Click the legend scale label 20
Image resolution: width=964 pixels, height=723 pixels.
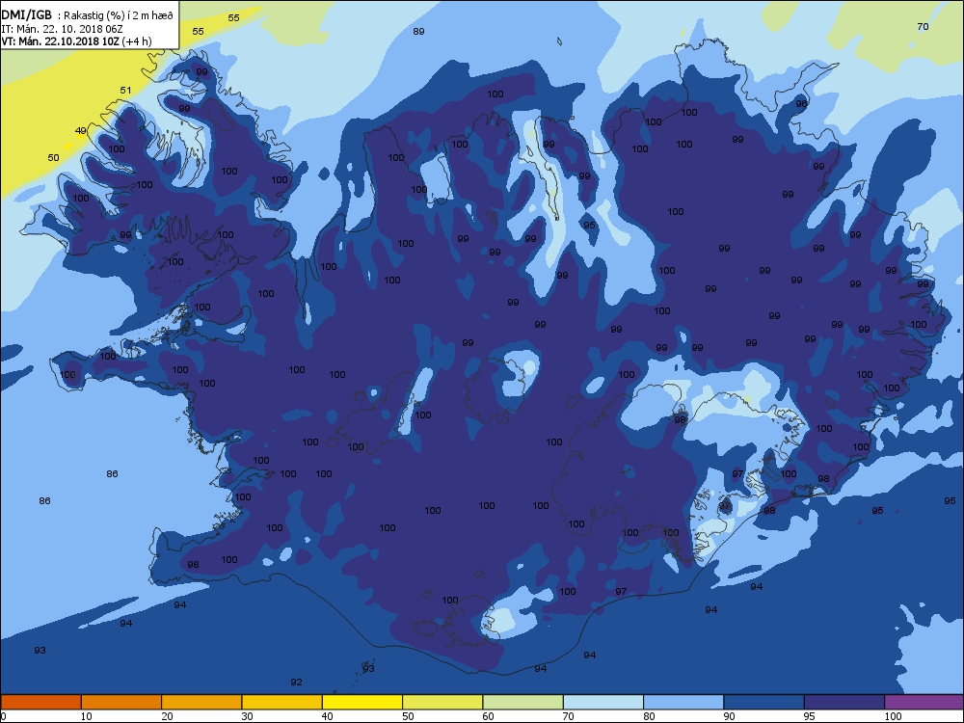[x=167, y=716]
